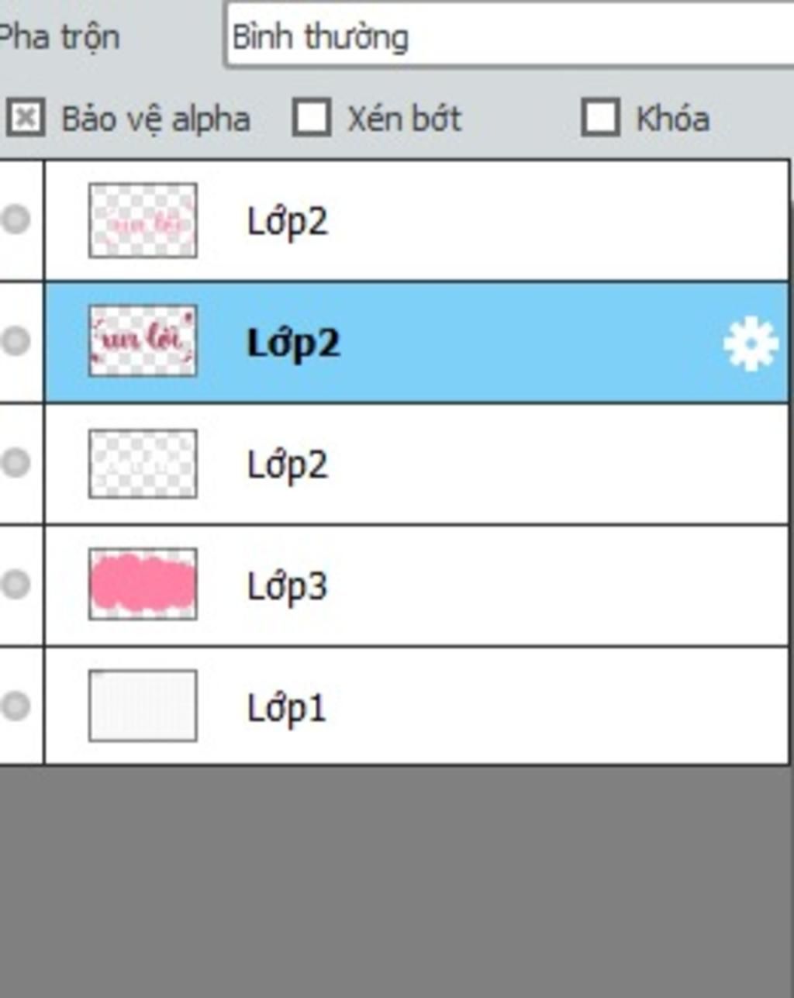The width and height of the screenshot is (794, 998).
Task: Toggle visibility of topmost Lớp2 layer
Action: pos(15,219)
